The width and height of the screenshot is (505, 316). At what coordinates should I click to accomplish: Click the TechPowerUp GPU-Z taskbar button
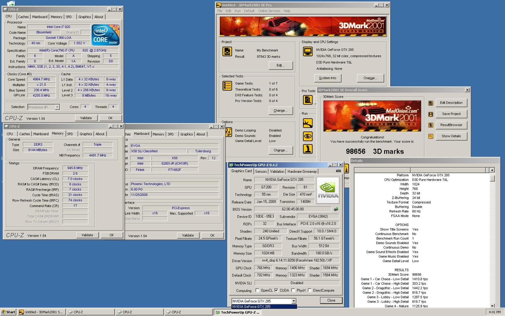click(237, 312)
